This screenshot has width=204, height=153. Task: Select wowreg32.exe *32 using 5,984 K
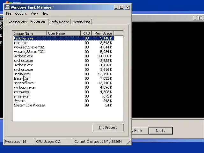[64, 52]
